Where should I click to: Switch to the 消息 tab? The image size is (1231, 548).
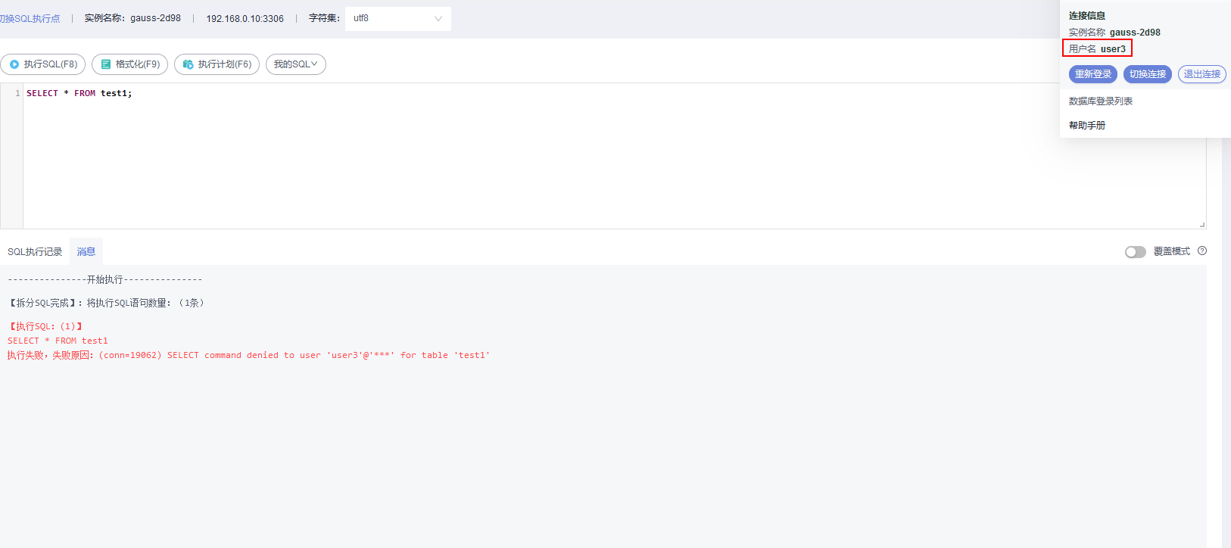86,251
